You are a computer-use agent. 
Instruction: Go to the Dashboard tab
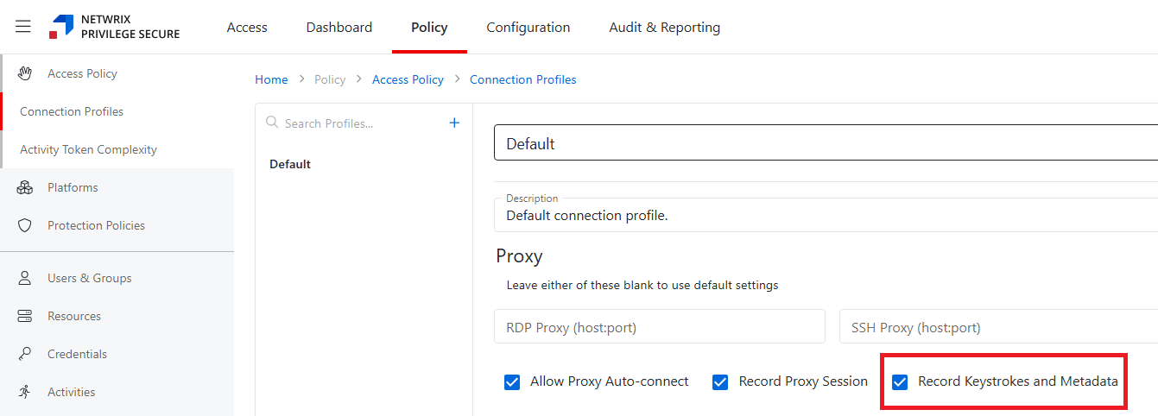point(339,28)
